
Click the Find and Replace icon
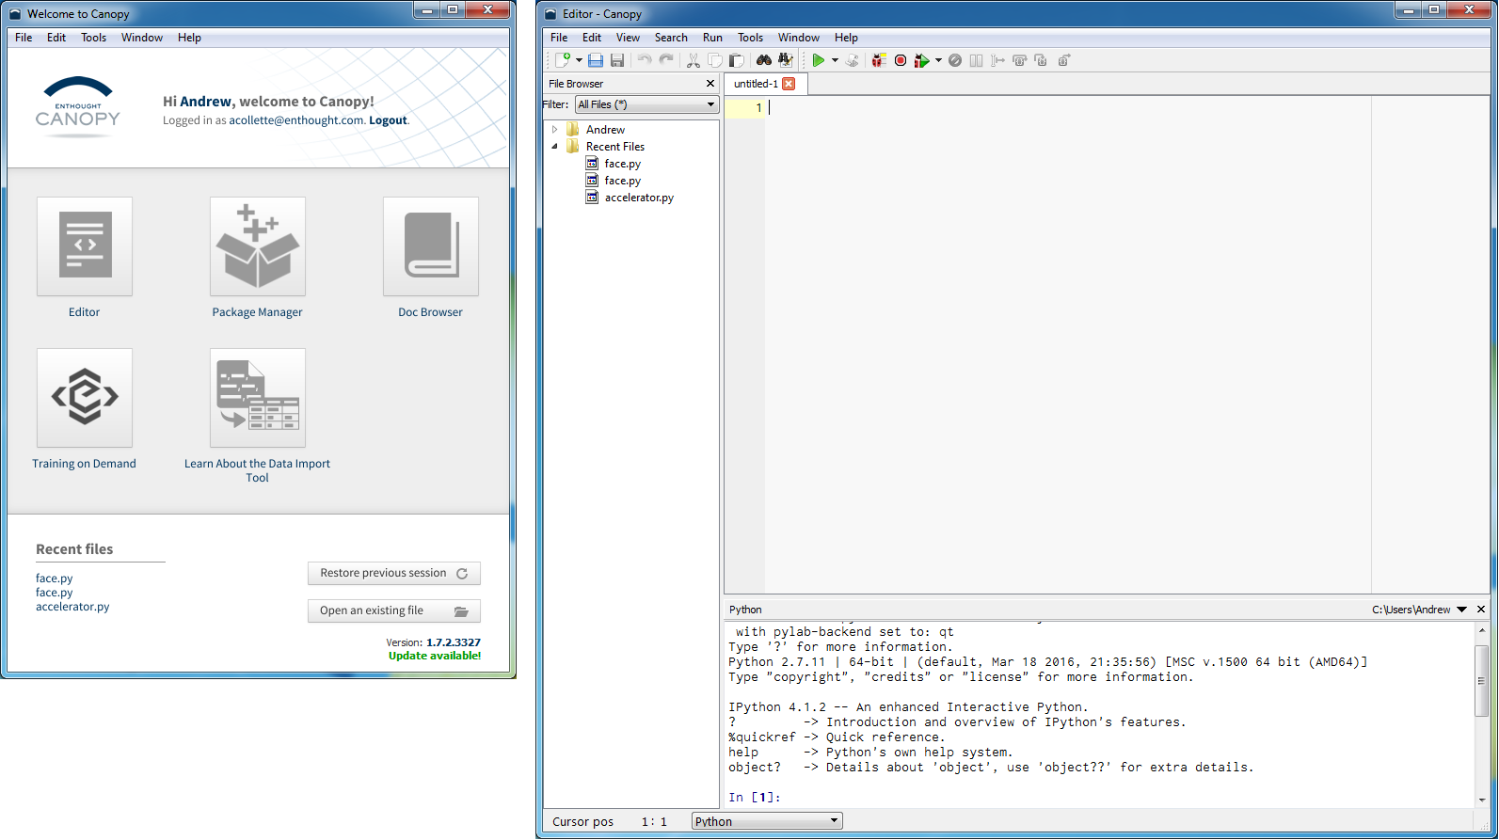point(786,60)
